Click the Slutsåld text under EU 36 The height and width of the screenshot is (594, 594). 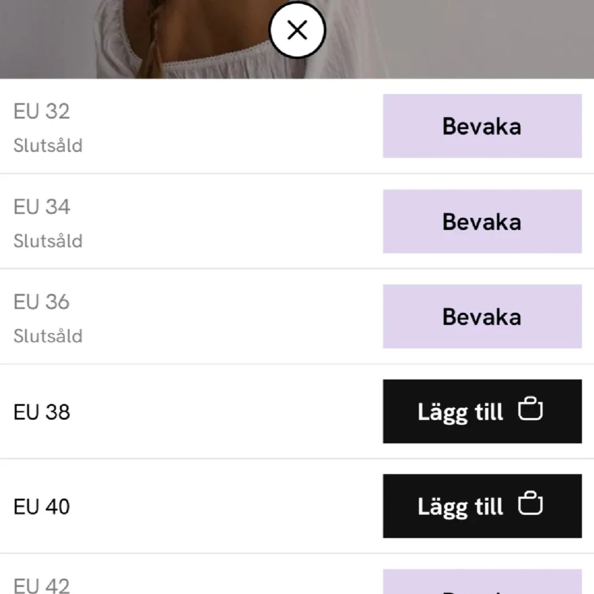click(x=48, y=336)
